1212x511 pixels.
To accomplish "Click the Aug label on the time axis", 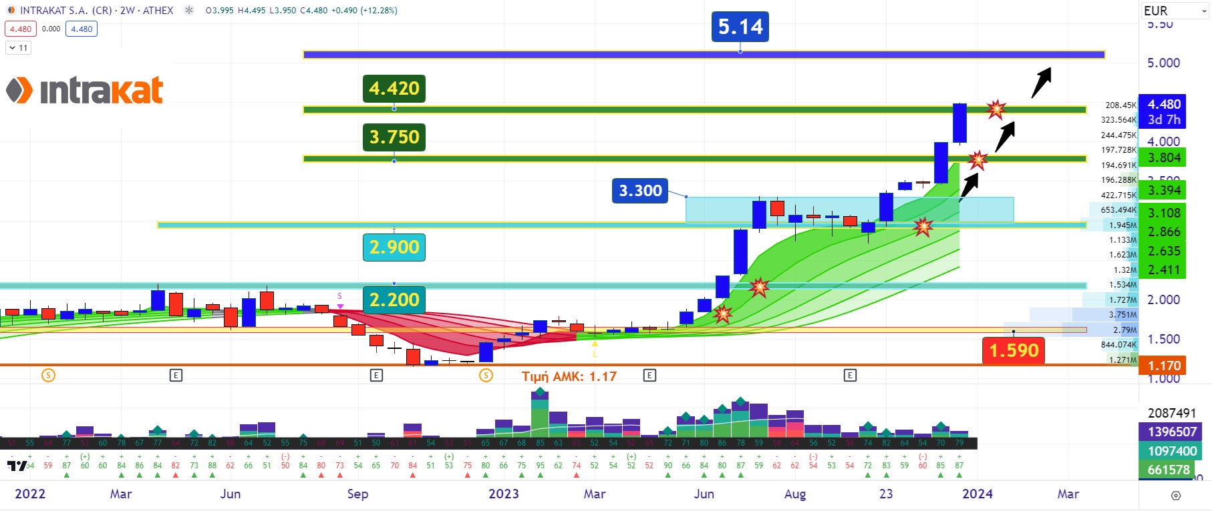I will click(x=794, y=494).
